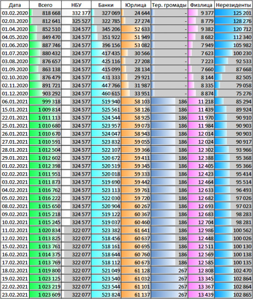Select the Всего column header
253x299 pixels.
(x=45, y=5)
